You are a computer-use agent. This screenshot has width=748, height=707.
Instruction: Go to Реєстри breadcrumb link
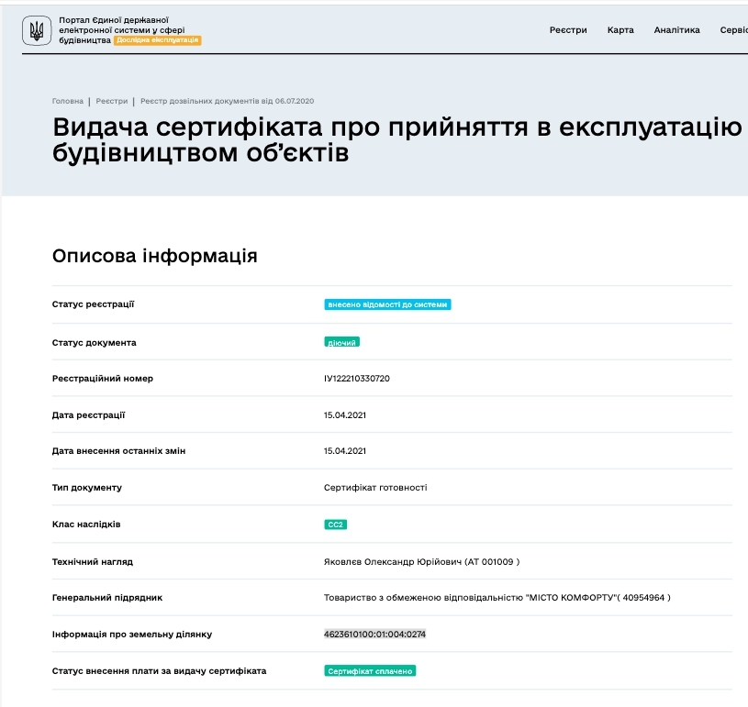112,101
